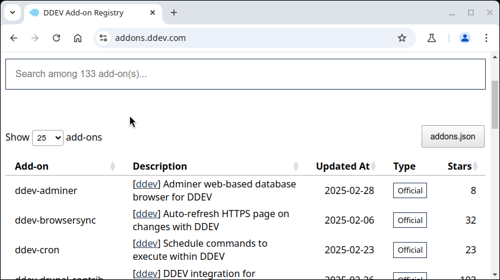Open the Show 25 add-ons dropdown
Image resolution: width=500 pixels, height=280 pixels.
click(x=48, y=138)
